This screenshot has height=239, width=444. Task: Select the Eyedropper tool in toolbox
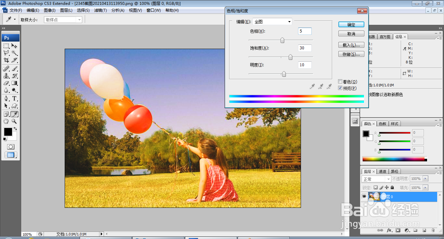click(x=14, y=114)
